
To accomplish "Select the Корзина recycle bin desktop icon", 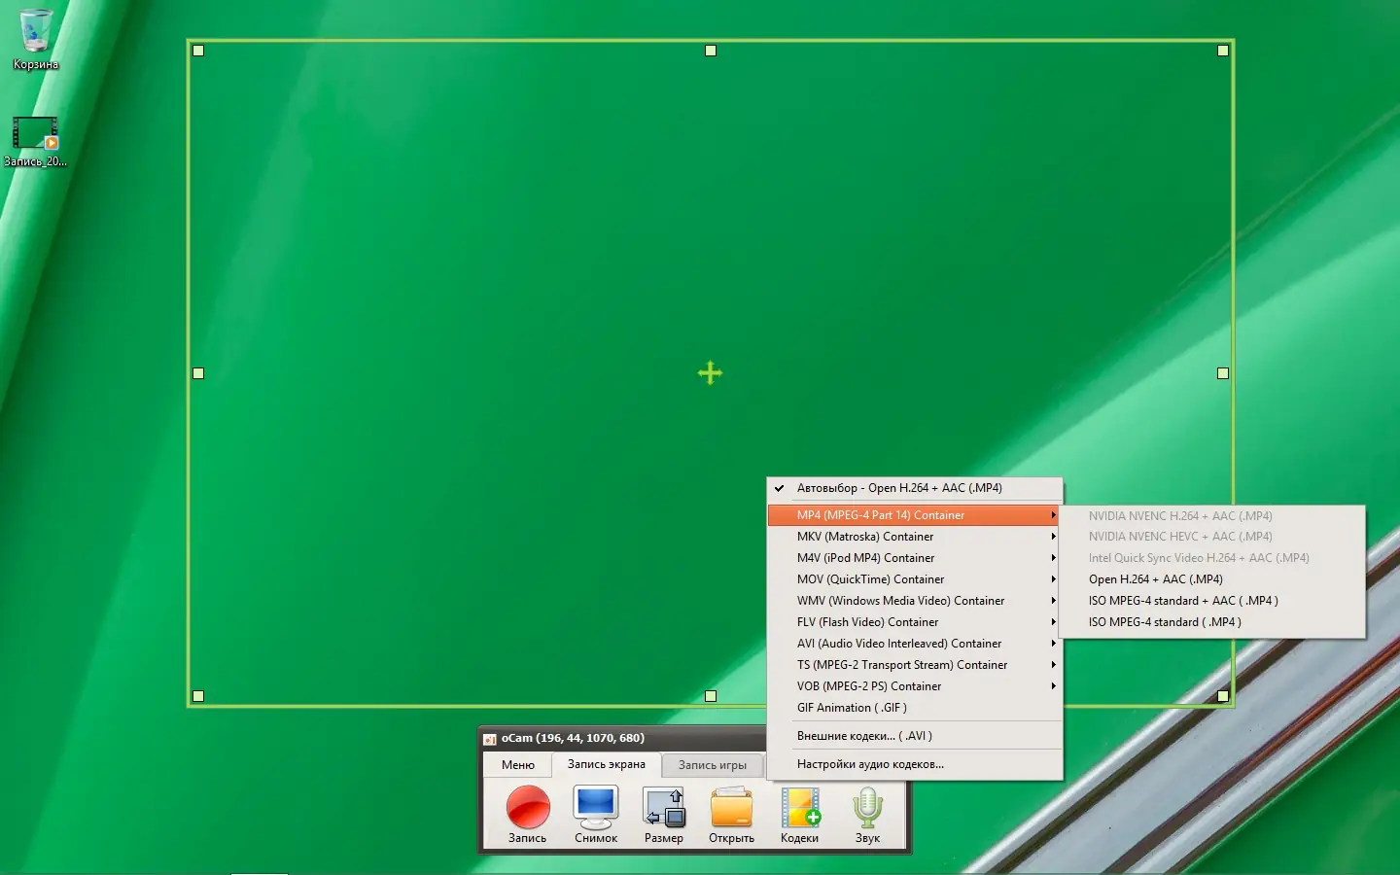I will [x=36, y=40].
